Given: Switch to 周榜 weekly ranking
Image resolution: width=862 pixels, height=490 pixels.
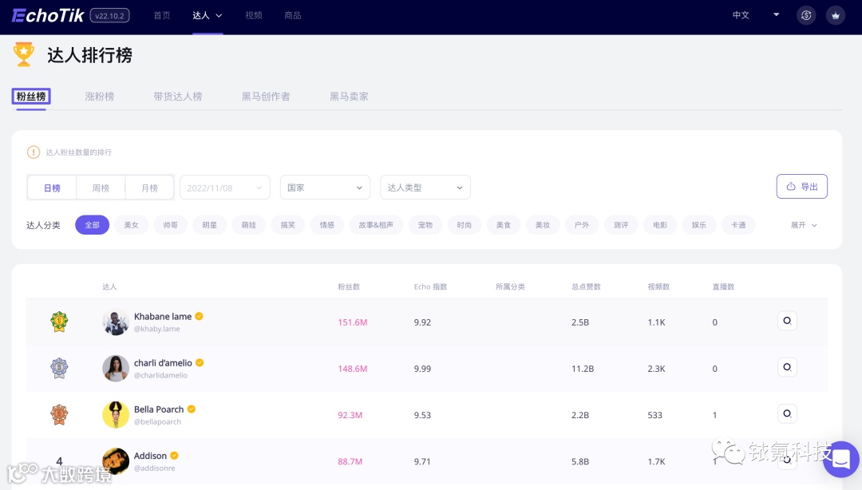Looking at the screenshot, I should coord(101,188).
